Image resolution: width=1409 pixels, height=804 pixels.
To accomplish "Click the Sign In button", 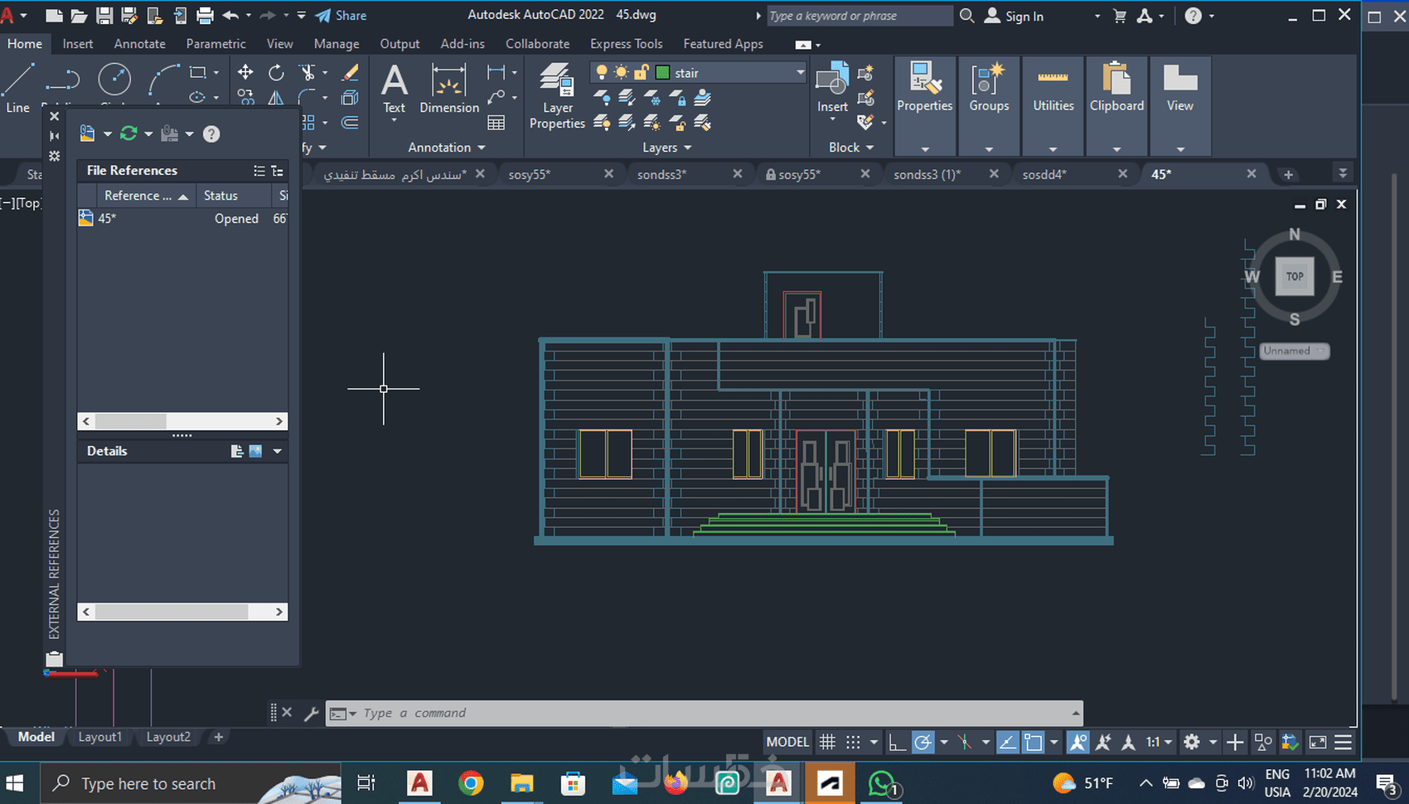I will [1014, 16].
